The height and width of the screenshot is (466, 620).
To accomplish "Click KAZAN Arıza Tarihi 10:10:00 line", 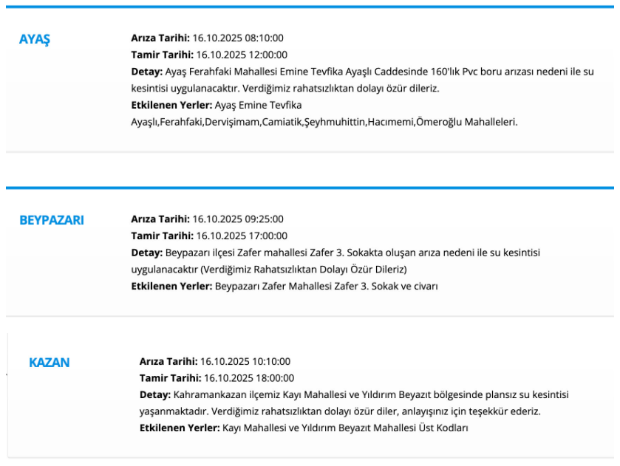I will click(x=215, y=361).
